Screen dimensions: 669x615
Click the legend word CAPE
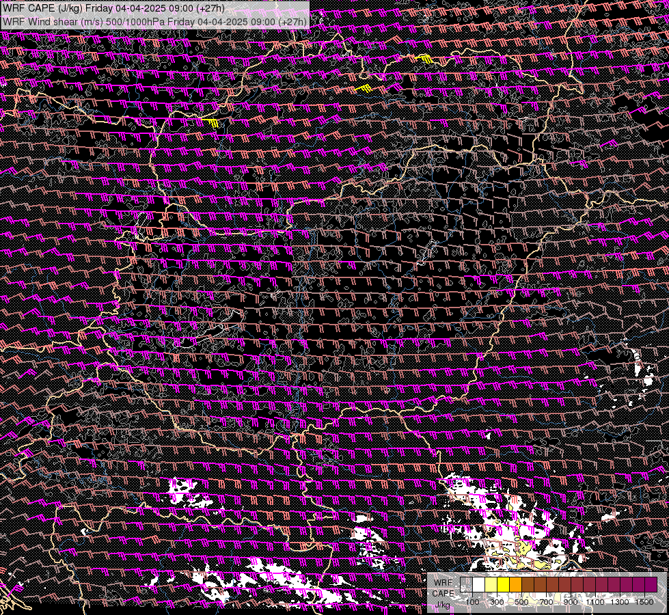(443, 594)
